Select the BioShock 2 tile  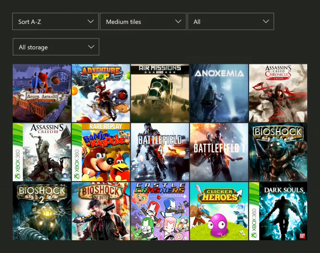click(42, 211)
